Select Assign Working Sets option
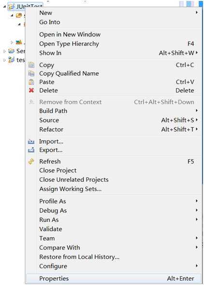The height and width of the screenshot is (285, 204). pyautogui.click(x=114, y=189)
